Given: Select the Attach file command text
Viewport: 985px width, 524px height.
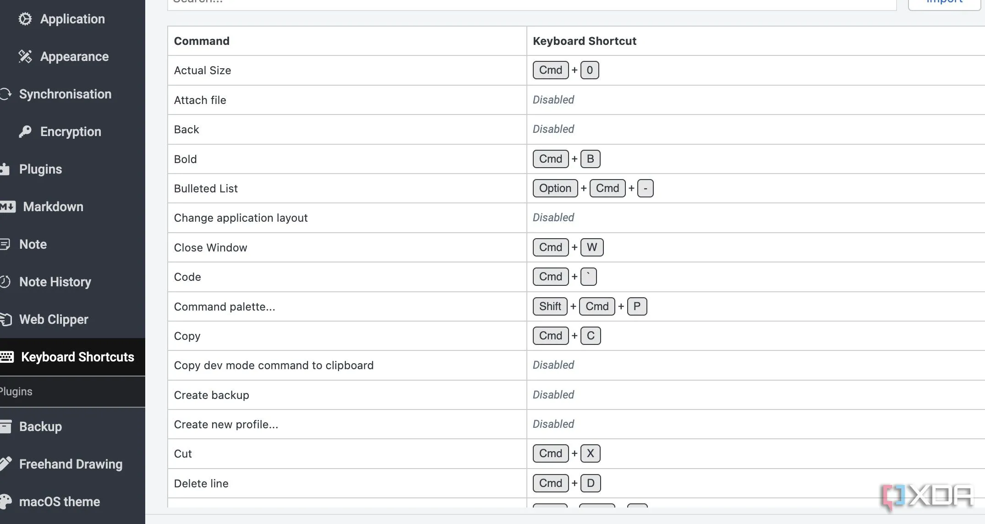Looking at the screenshot, I should point(200,100).
